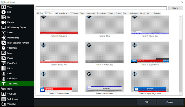Choose the Stream antenna icon
Screen dimensions: 185x107
[x=3, y=33]
